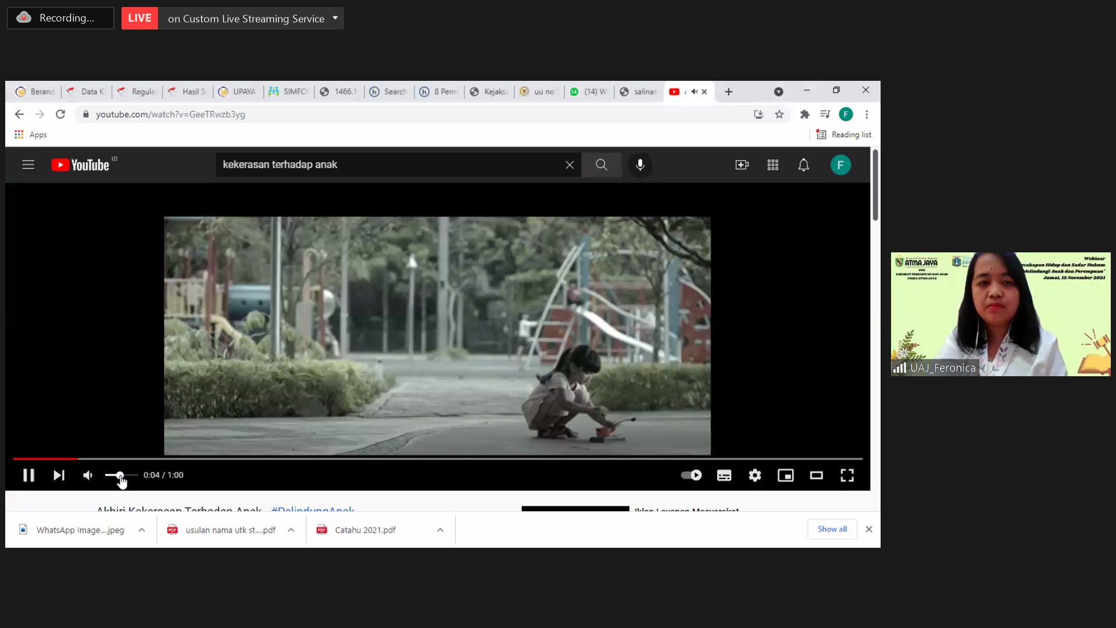Viewport: 1116px width, 628px height.
Task: Click the Recording status indicator
Action: (60, 18)
